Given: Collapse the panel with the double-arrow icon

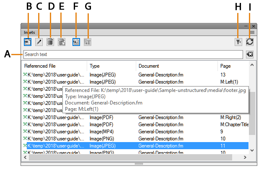Looking at the screenshot, I should [x=246, y=26].
